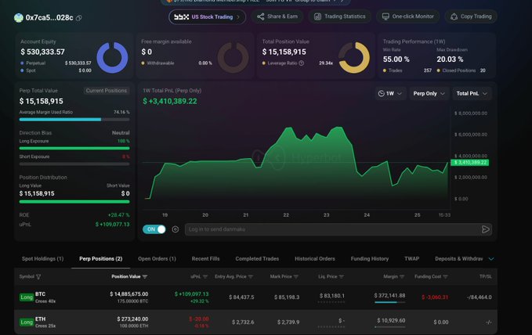Turn off the danmaku ON switch
This screenshot has height=335, width=532.
point(154,229)
